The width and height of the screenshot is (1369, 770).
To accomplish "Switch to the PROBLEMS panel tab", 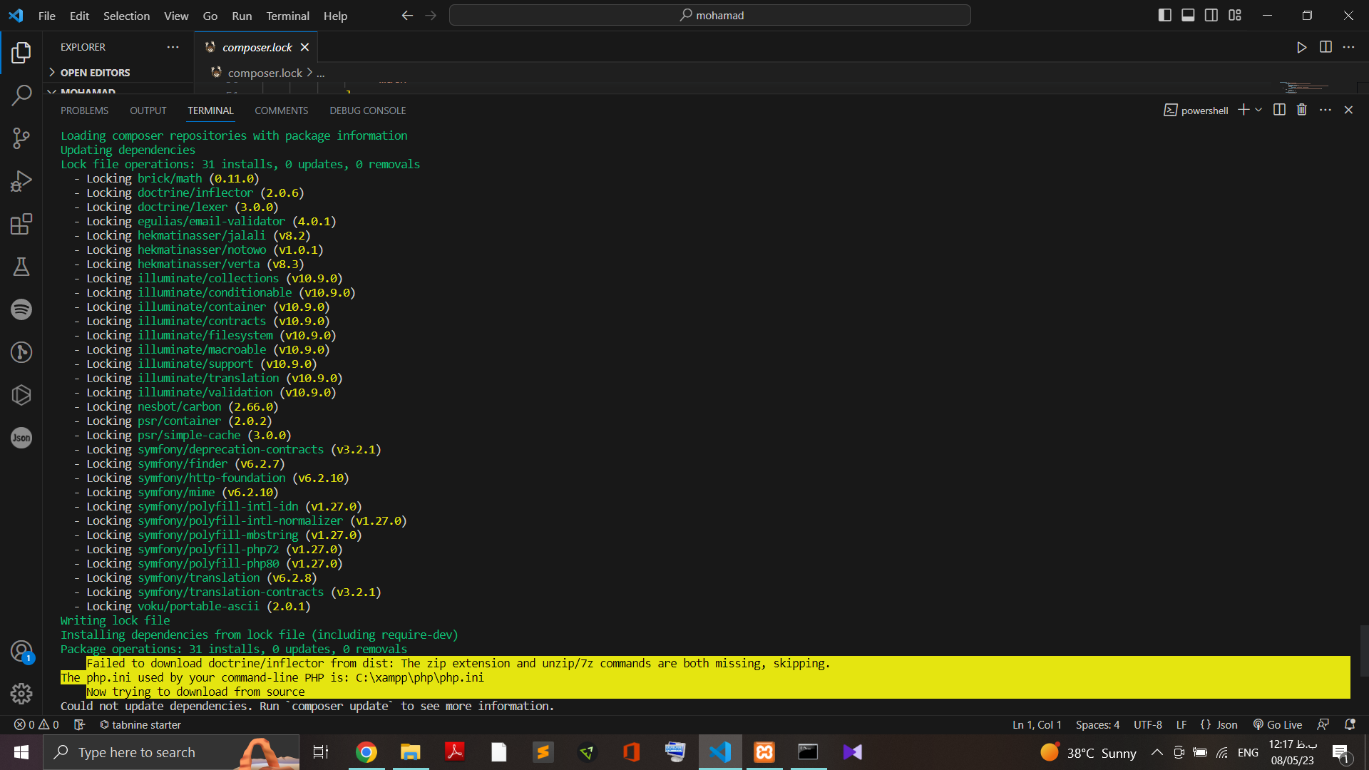I will [x=84, y=111].
